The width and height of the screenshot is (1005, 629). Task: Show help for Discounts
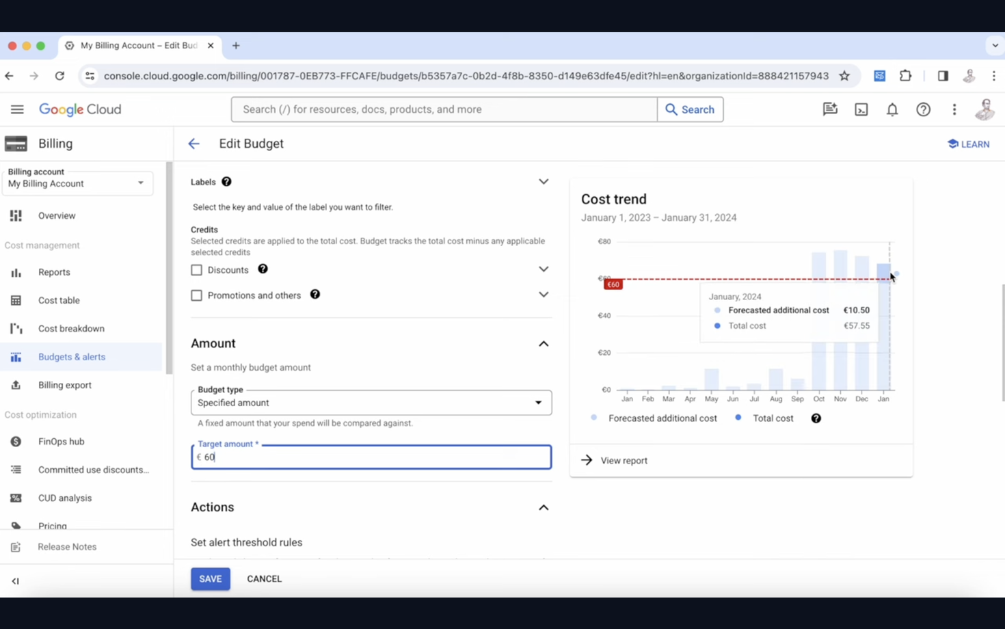click(263, 269)
